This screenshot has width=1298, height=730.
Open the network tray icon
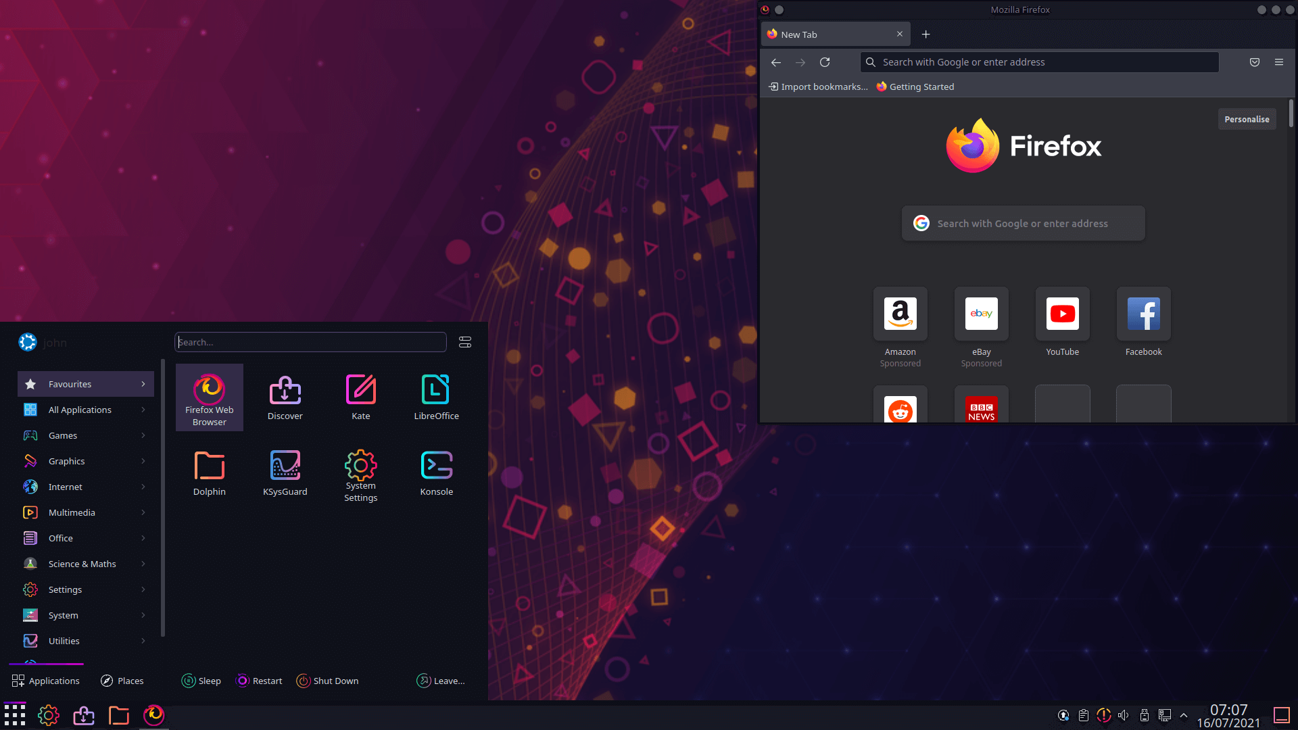1165,715
